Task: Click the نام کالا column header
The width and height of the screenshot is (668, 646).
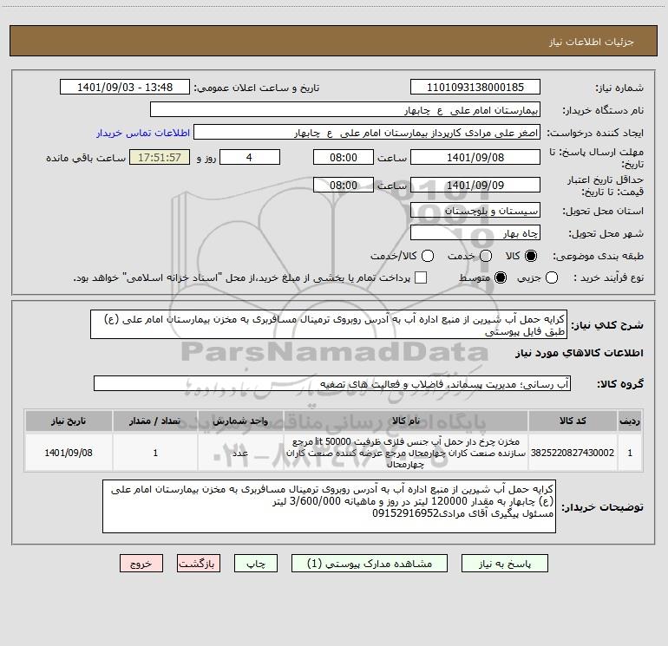Action: point(406,421)
